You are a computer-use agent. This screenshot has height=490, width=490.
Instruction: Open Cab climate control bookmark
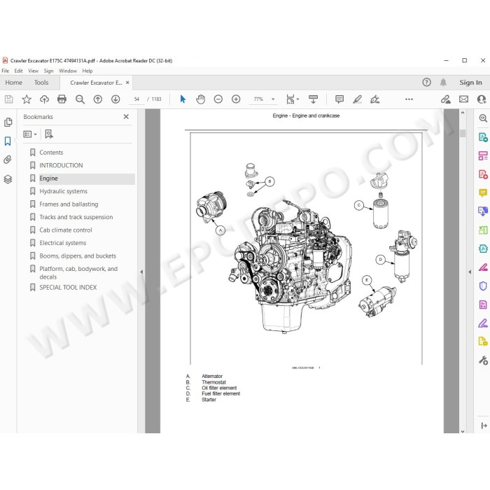pyautogui.click(x=66, y=230)
